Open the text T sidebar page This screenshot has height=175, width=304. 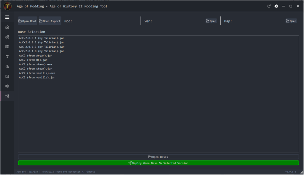7,57
